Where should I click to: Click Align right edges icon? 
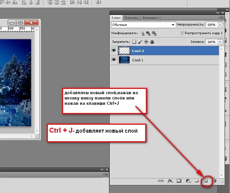pos(38,2)
